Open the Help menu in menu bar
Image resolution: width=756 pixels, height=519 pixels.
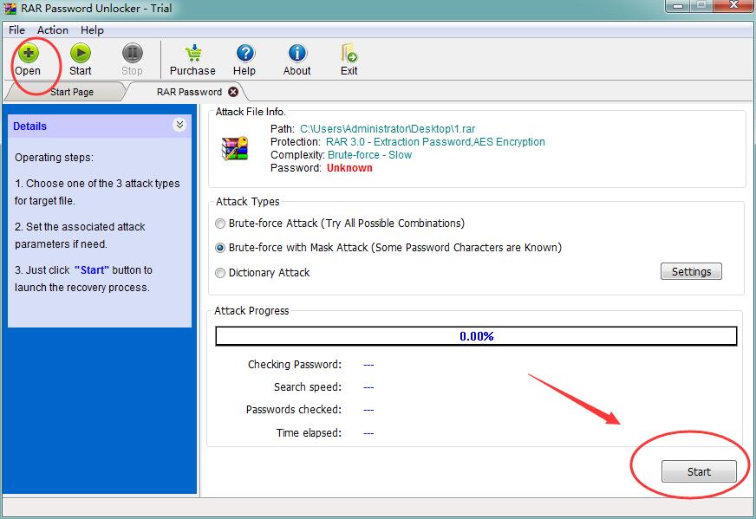92,29
